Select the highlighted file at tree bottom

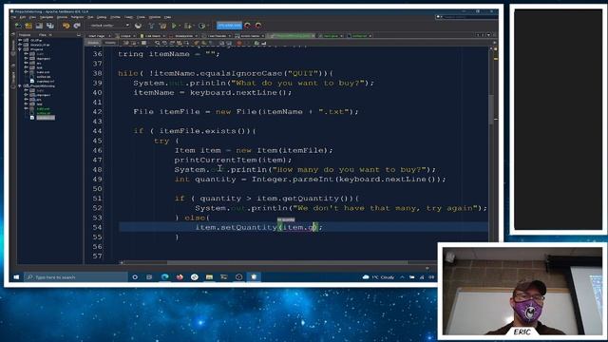click(46, 118)
